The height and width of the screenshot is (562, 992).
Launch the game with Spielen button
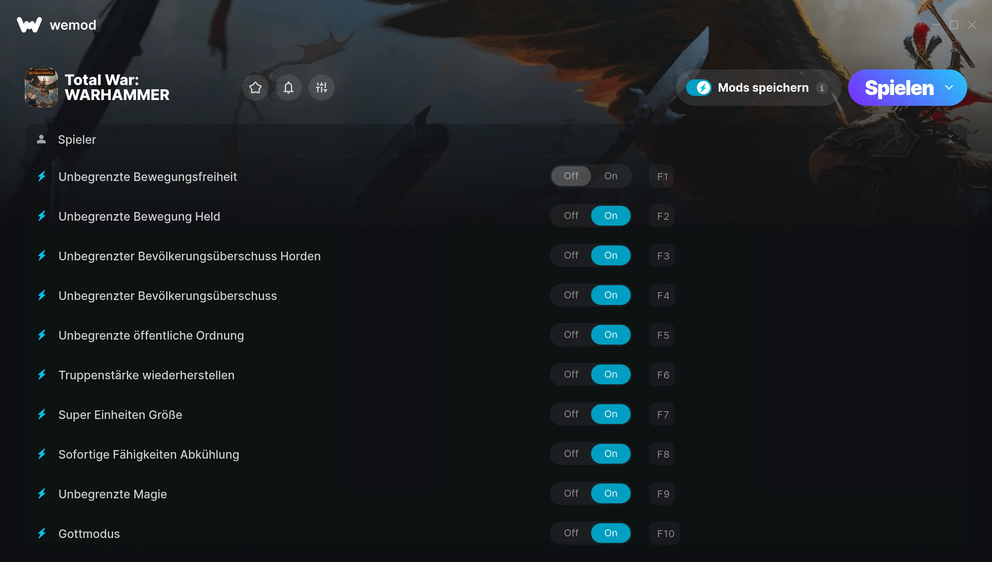tap(899, 88)
